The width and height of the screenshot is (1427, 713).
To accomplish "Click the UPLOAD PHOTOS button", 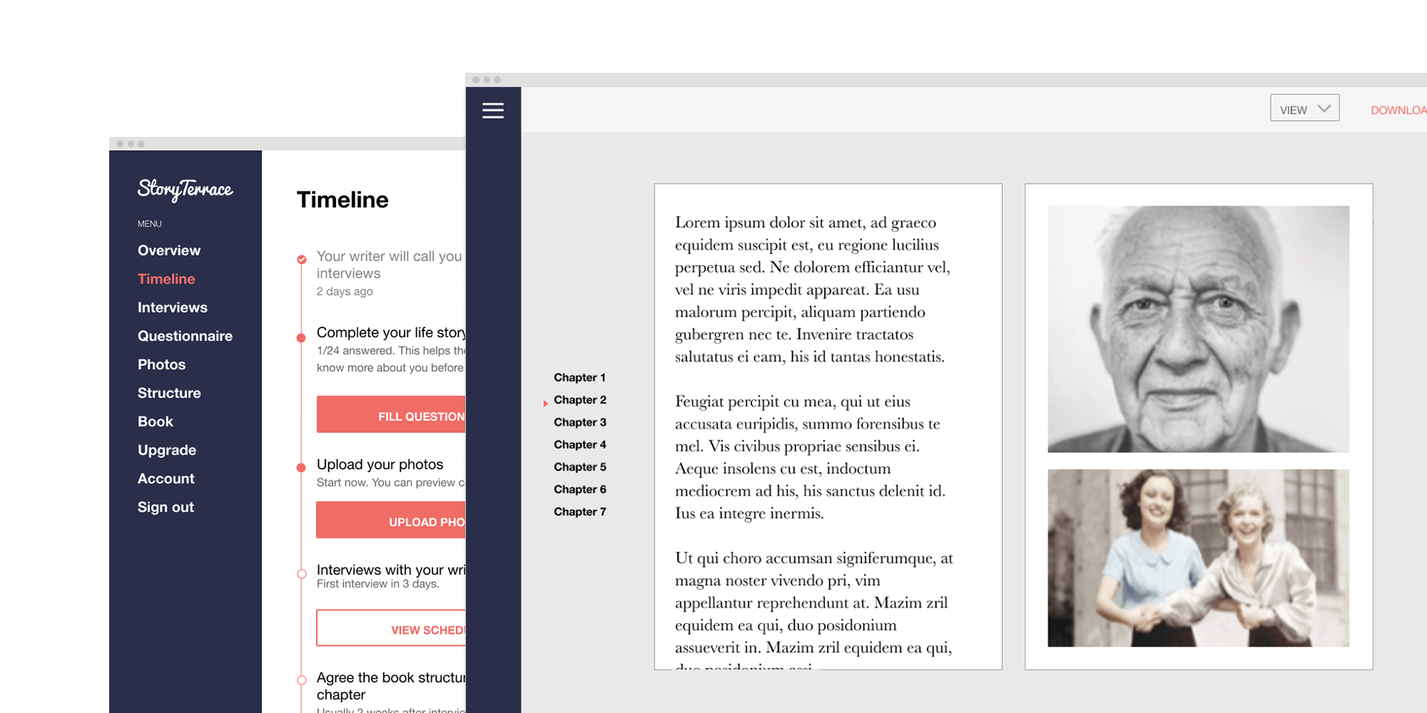I will click(391, 520).
